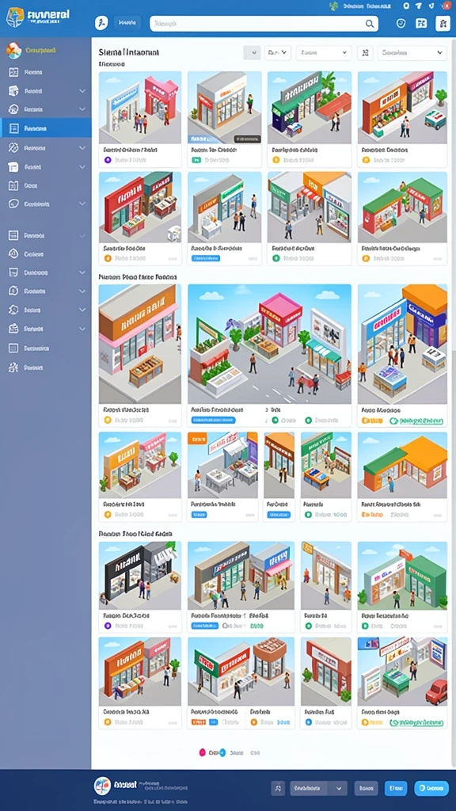Open the dropdown in the dark footer bar

point(318,788)
